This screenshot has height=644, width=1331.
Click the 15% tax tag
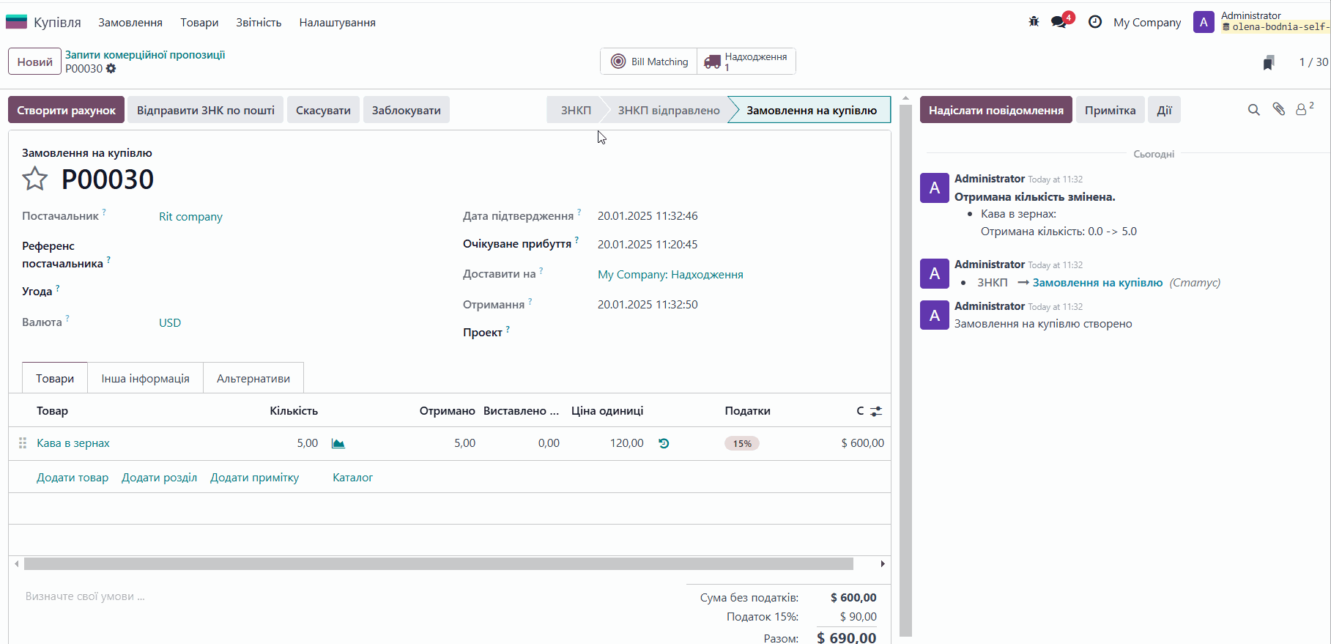coord(742,443)
